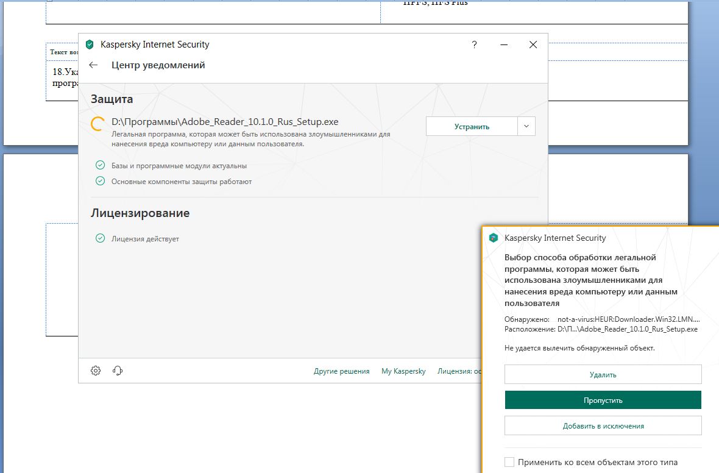Click 'Добавить в исключения' button
The height and width of the screenshot is (473, 719).
tap(603, 426)
